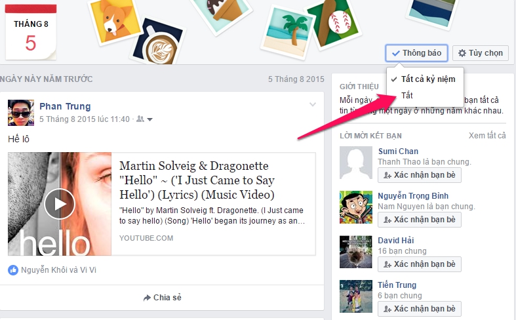Confirm friend request from Tiến Trung
Viewport: 516px width, 320px height.
(420, 309)
